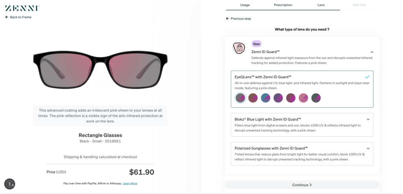Select the brown EyeQLenz tint swatch

pos(253,98)
